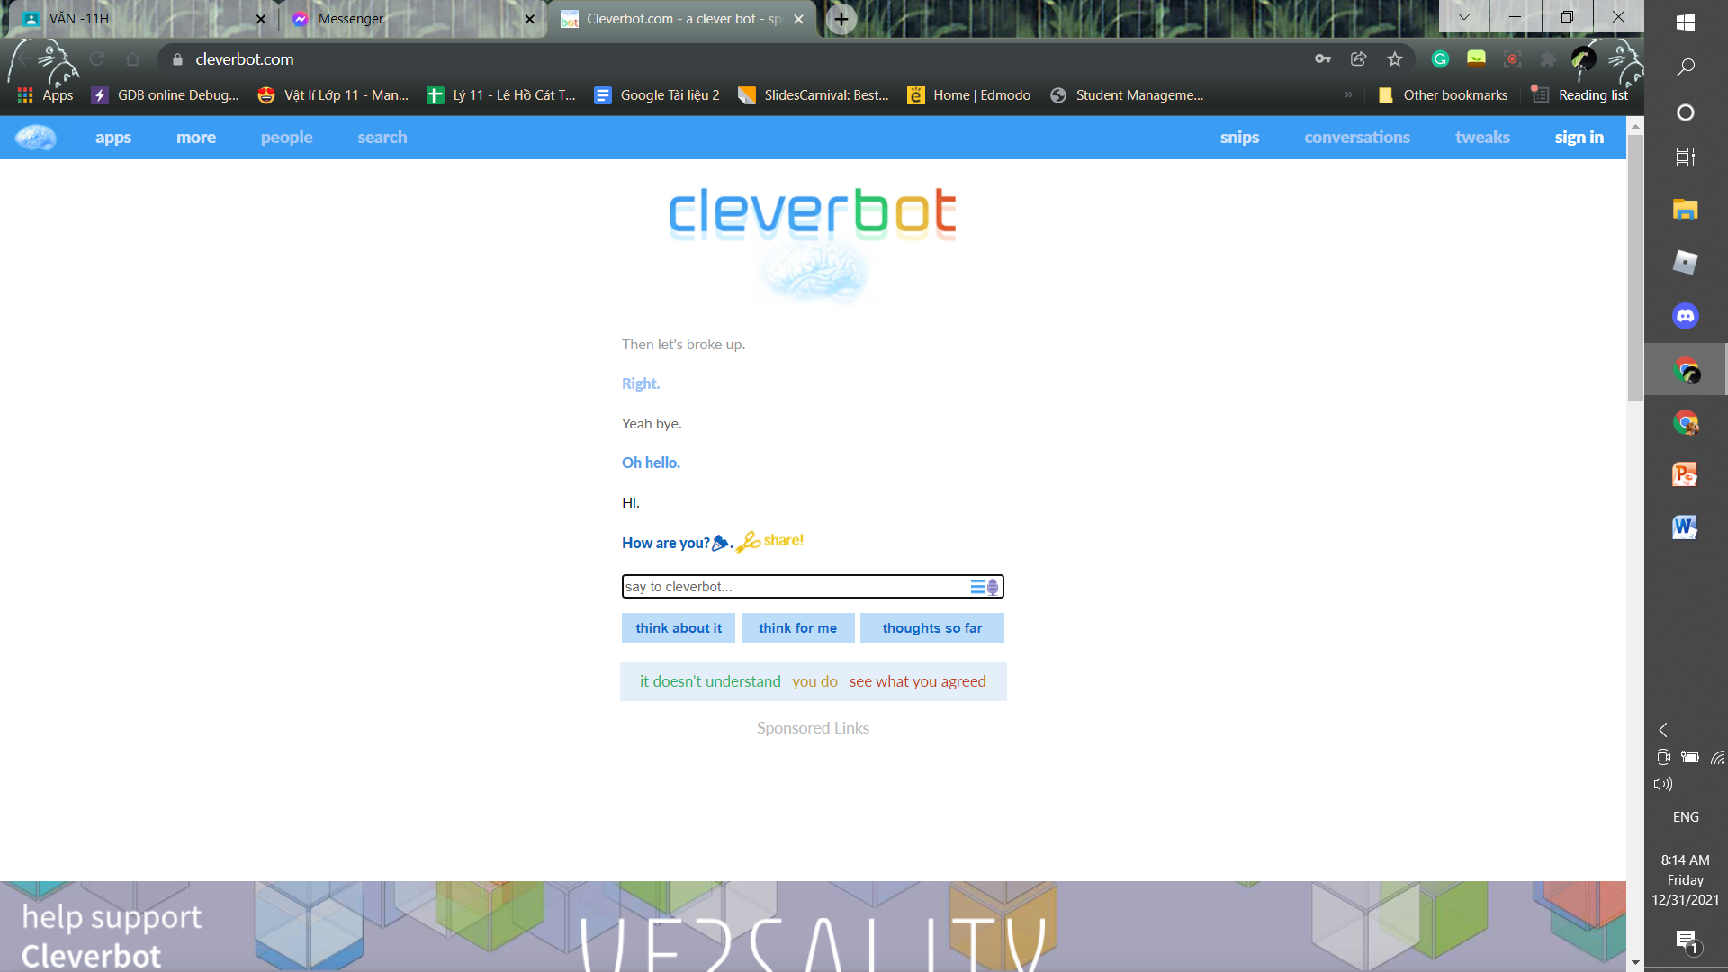Image resolution: width=1728 pixels, height=972 pixels.
Task: Click the microphone icon in the input box
Action: tap(993, 587)
